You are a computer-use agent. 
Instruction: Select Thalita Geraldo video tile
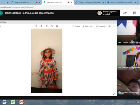click(128, 33)
